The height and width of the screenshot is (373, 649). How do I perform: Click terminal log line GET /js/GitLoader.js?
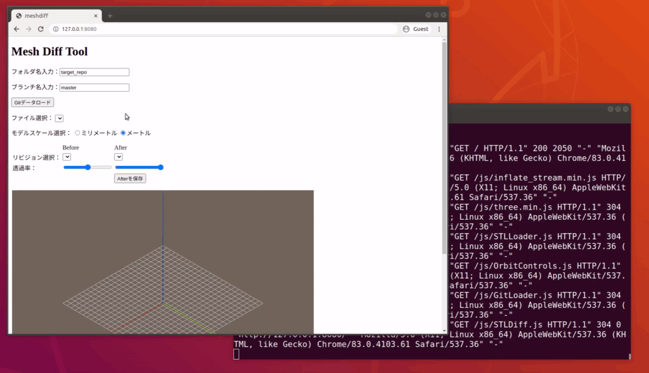click(x=536, y=295)
